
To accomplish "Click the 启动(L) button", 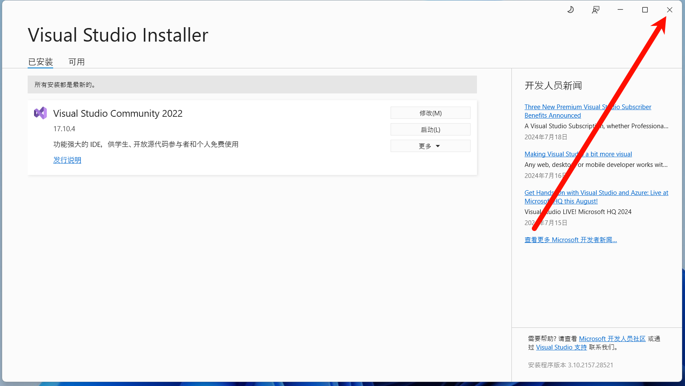I will coord(431,130).
